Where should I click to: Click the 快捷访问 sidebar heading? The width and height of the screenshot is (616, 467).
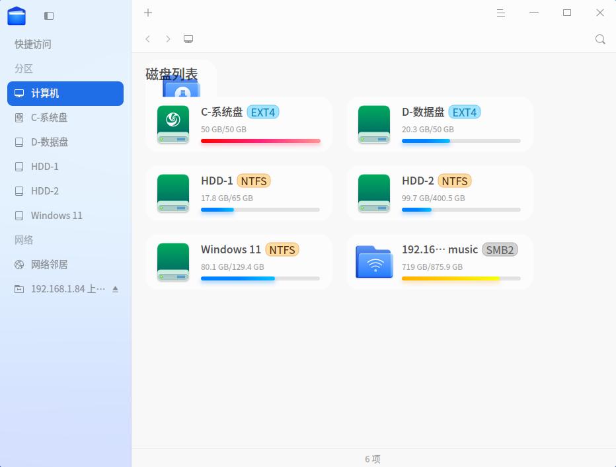coord(33,44)
